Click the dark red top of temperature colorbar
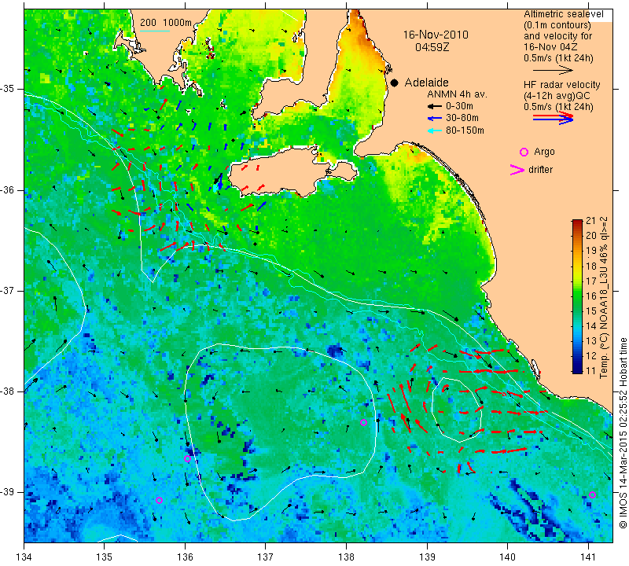Image resolution: width=629 pixels, height=566 pixels. coord(577,222)
